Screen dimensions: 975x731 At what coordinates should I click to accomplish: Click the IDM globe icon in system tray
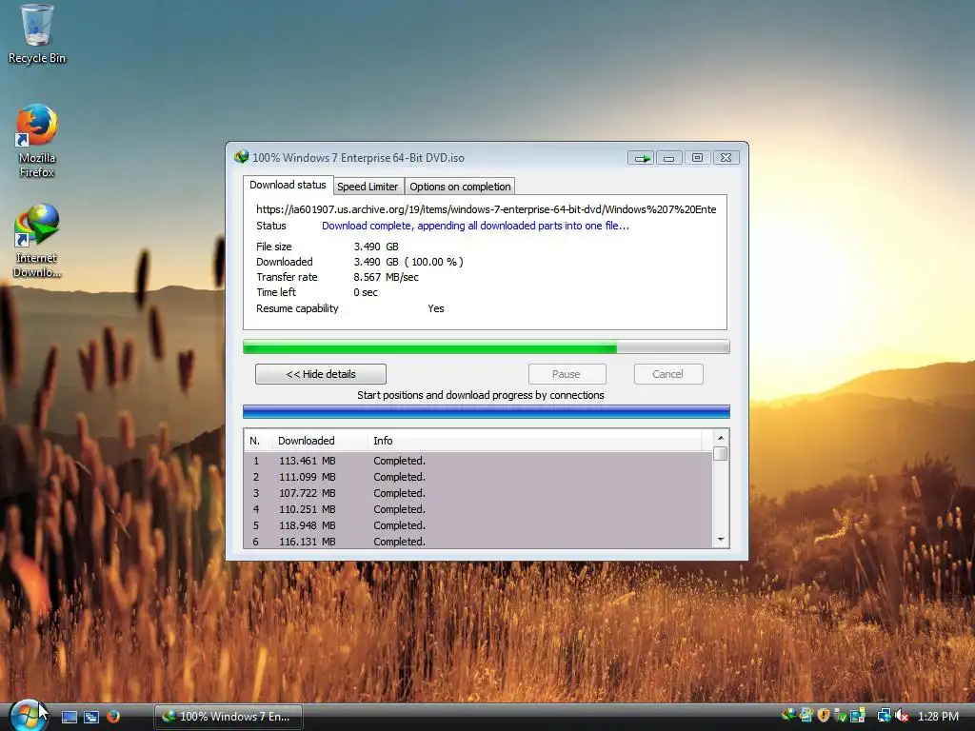[x=788, y=716]
